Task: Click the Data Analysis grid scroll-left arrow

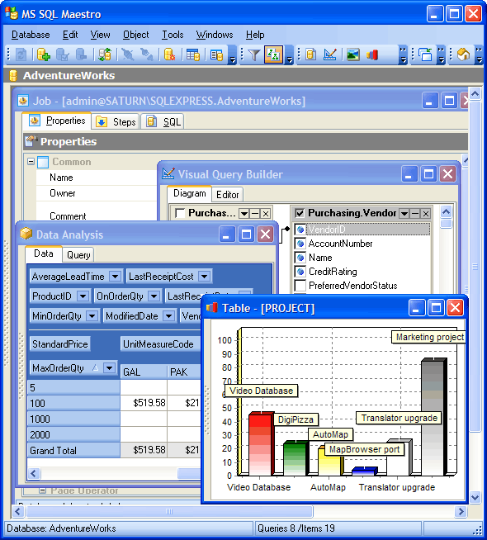Action: pos(34,474)
